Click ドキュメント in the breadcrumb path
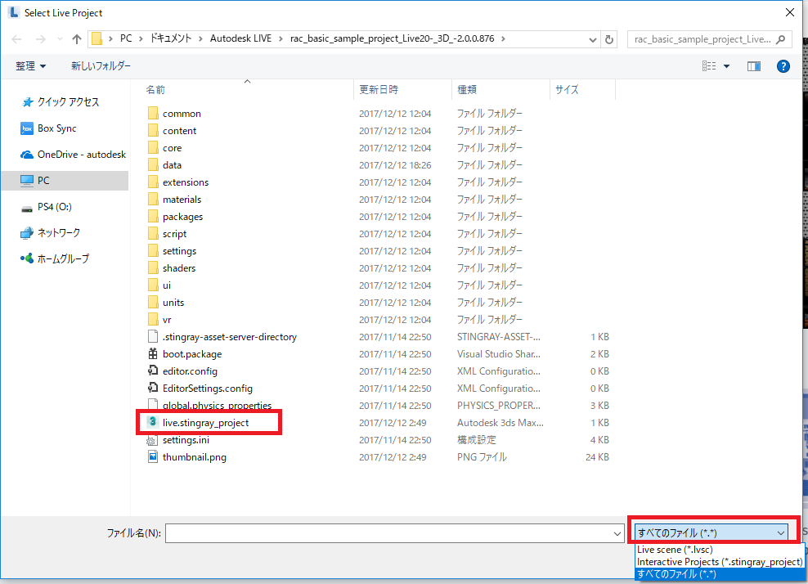 (x=171, y=38)
